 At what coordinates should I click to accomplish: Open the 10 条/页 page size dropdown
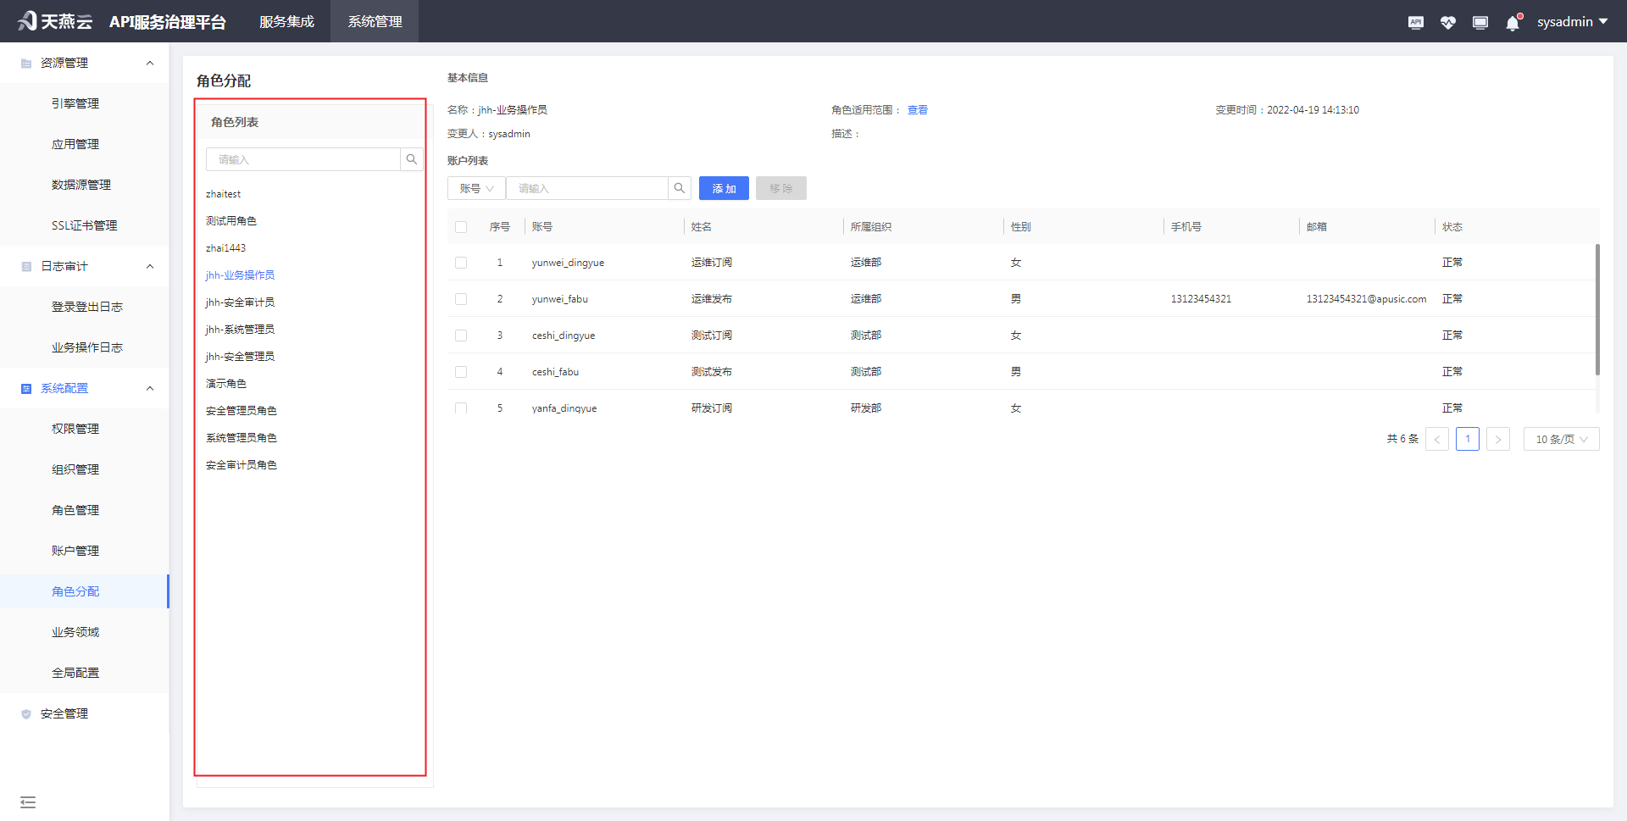pyautogui.click(x=1560, y=439)
